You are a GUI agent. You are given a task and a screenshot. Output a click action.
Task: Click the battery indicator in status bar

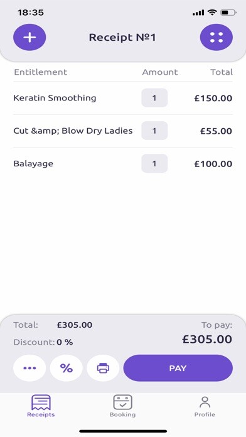pyautogui.click(x=228, y=13)
